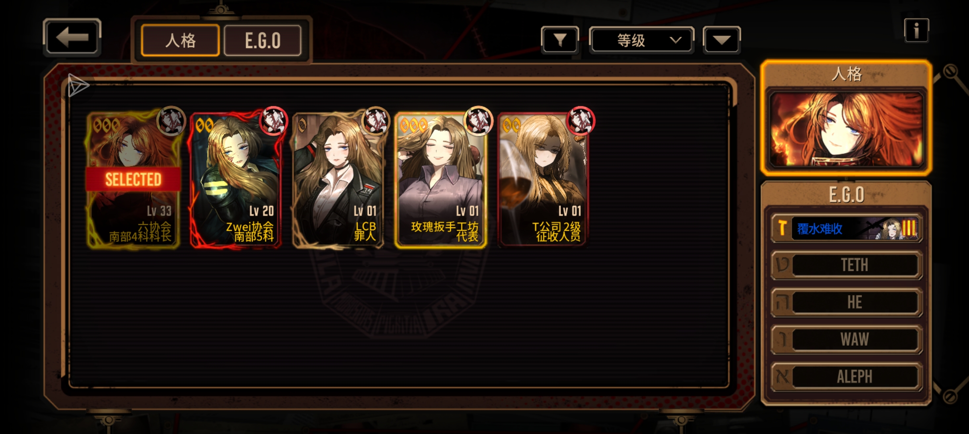Viewport: 969px width, 434px height.
Task: Click sinner badge icon on 玫瑰扳手工坊 card
Action: (x=478, y=121)
